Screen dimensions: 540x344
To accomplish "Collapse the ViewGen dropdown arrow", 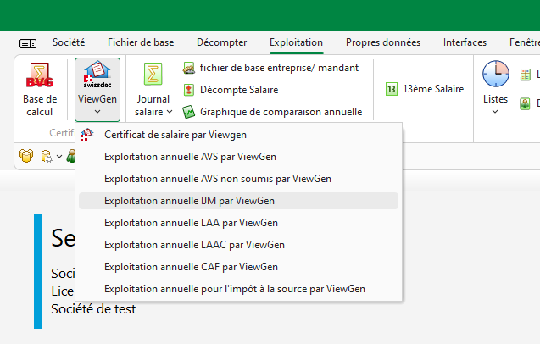I will pyautogui.click(x=97, y=112).
